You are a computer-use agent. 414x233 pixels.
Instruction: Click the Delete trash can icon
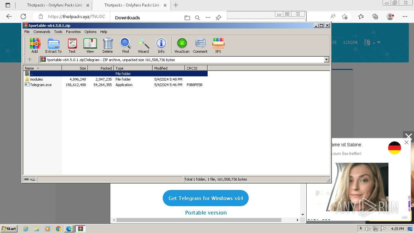[x=108, y=45]
